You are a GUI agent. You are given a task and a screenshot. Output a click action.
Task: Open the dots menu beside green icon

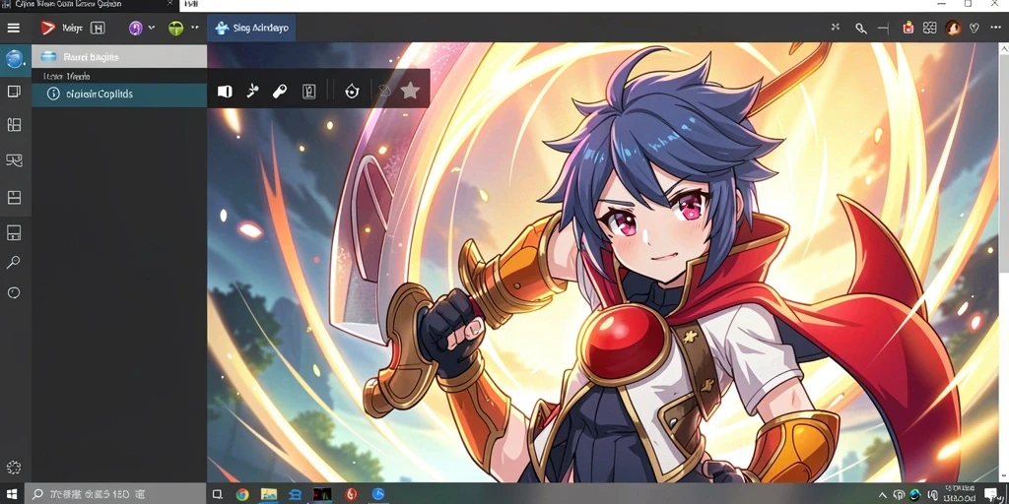point(195,28)
